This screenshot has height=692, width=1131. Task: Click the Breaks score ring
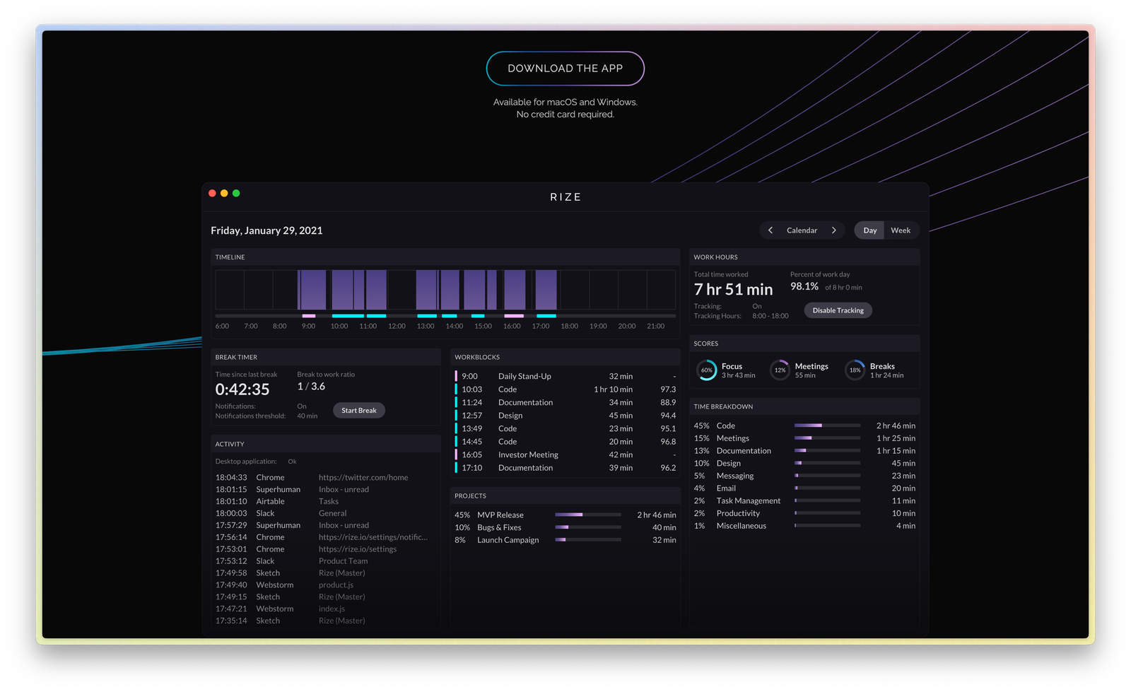855,370
